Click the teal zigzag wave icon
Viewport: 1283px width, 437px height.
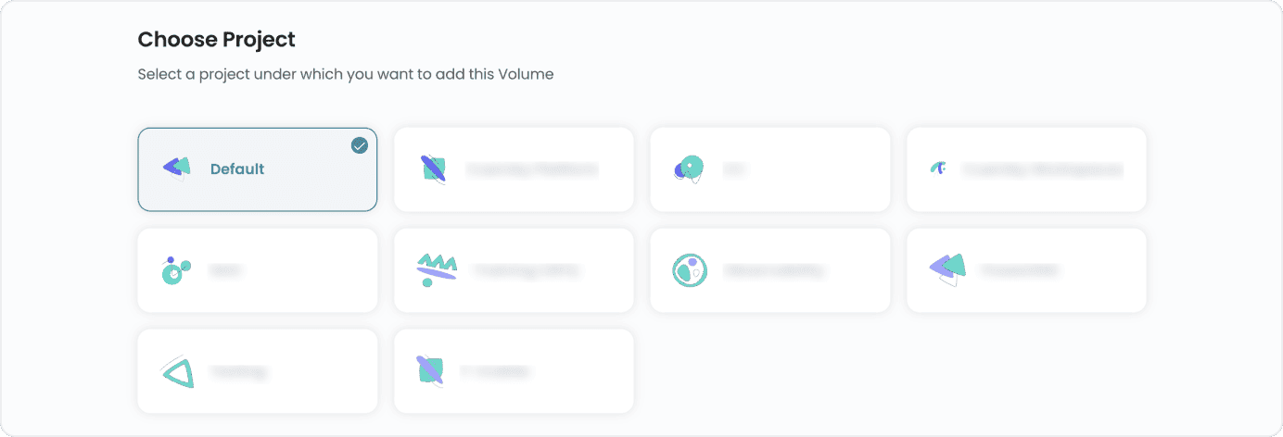(436, 269)
